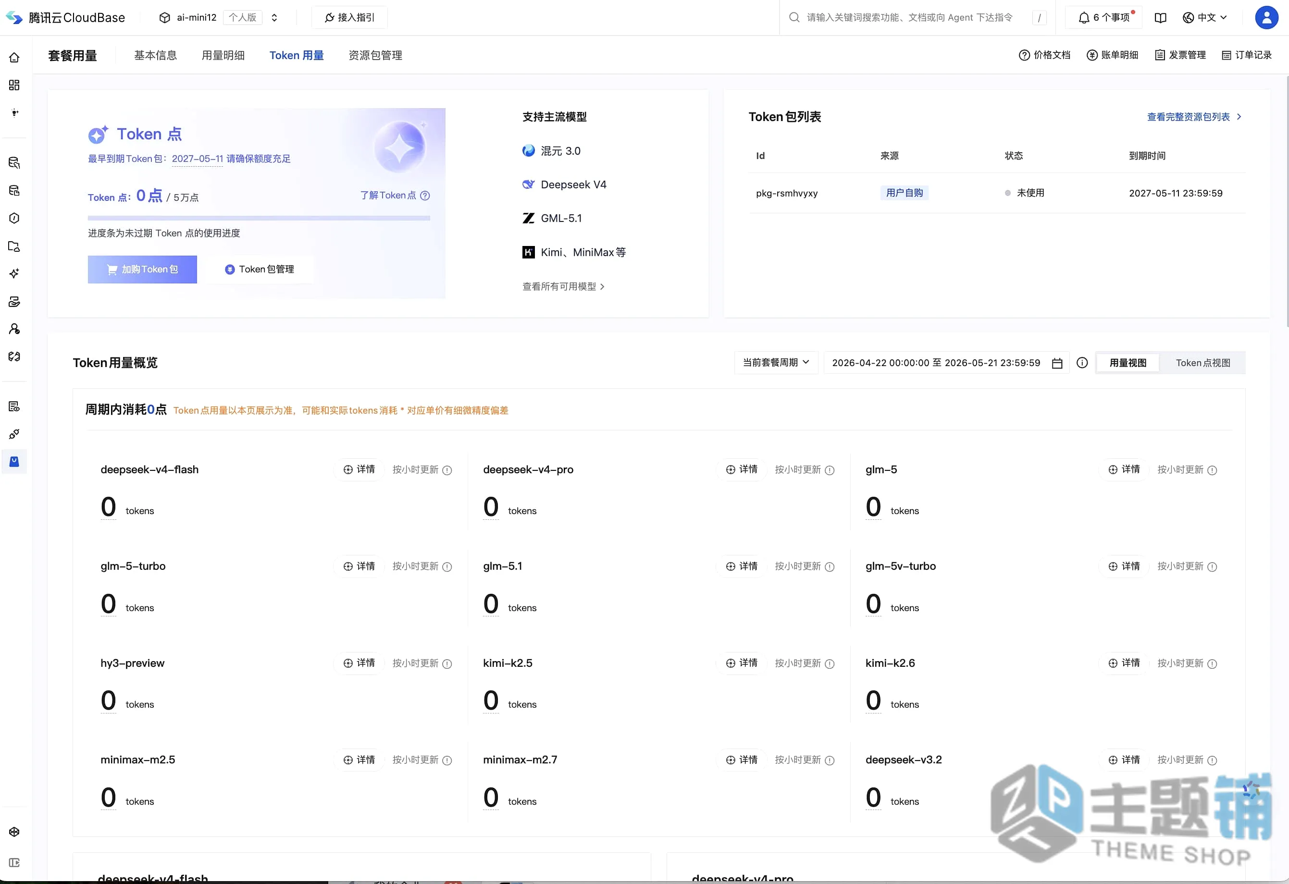Screen dimensions: 1289x884
Task: Click the info icon beside glm-5 hourly update
Action: tap(1212, 470)
